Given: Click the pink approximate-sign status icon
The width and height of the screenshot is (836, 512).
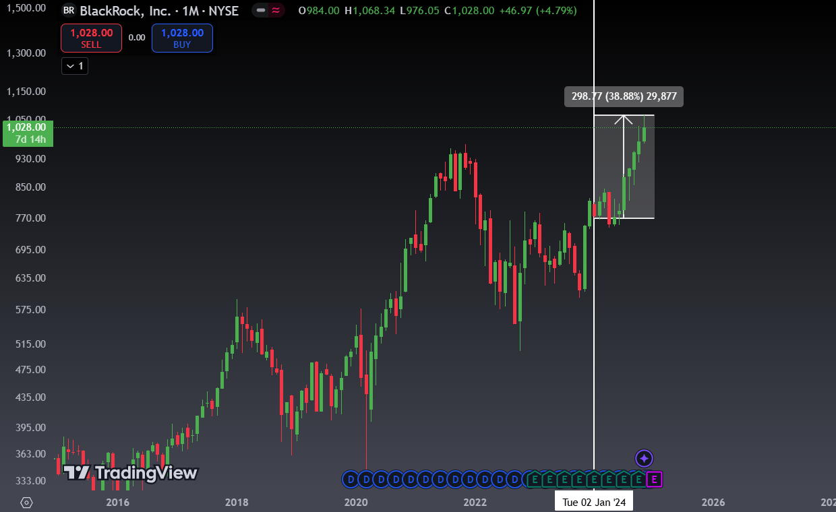Looking at the screenshot, I should (275, 10).
